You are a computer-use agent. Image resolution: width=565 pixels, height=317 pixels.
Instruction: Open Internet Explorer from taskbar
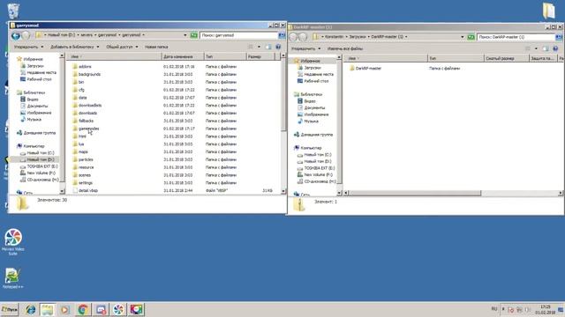click(x=31, y=309)
